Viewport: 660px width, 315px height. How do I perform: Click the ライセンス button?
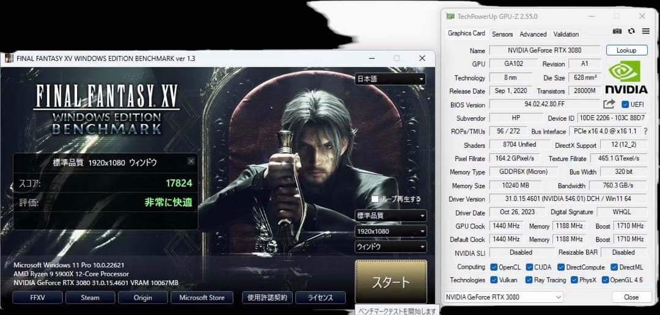320,297
